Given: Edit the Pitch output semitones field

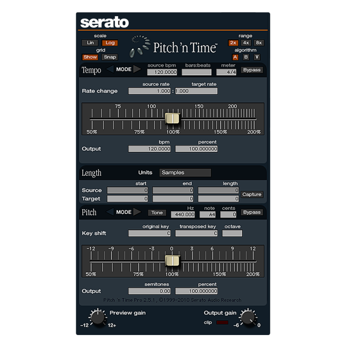Looking at the screenshot, I should [150, 291].
